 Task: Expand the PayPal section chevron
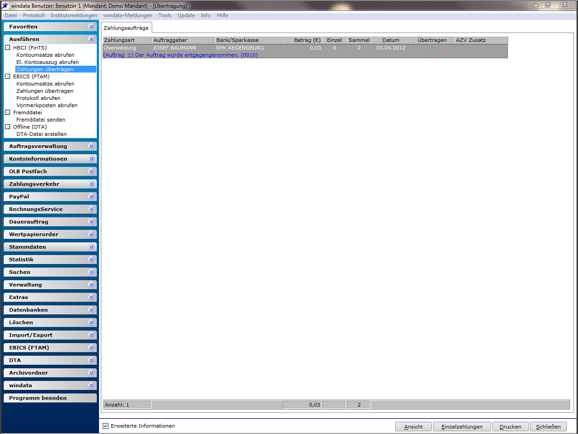click(x=91, y=196)
